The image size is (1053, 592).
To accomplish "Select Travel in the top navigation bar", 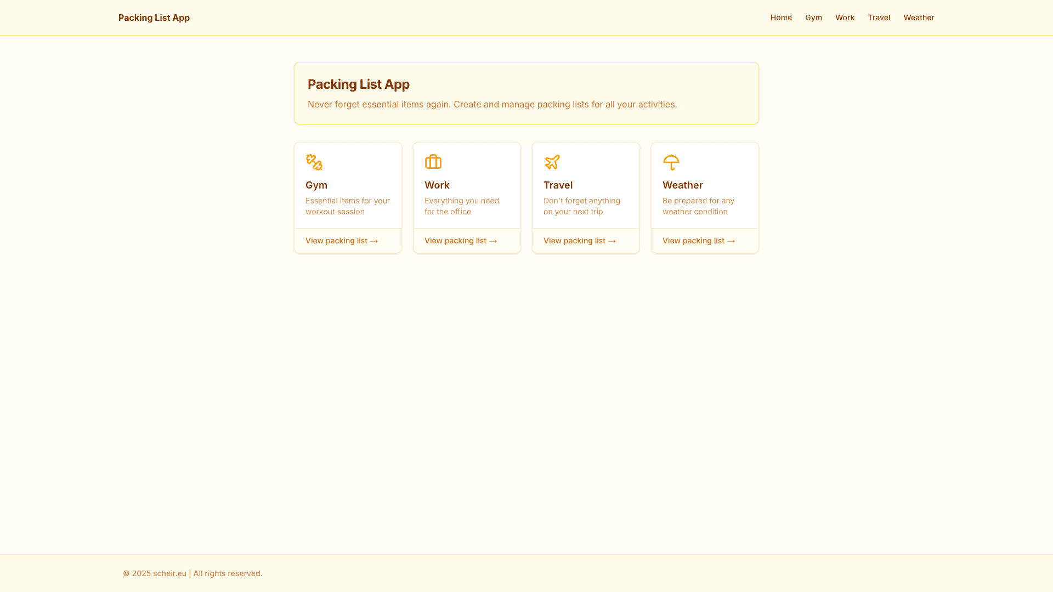I will [879, 18].
